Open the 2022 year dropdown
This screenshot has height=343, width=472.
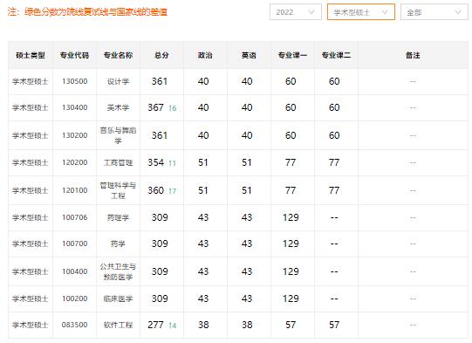[x=295, y=12]
